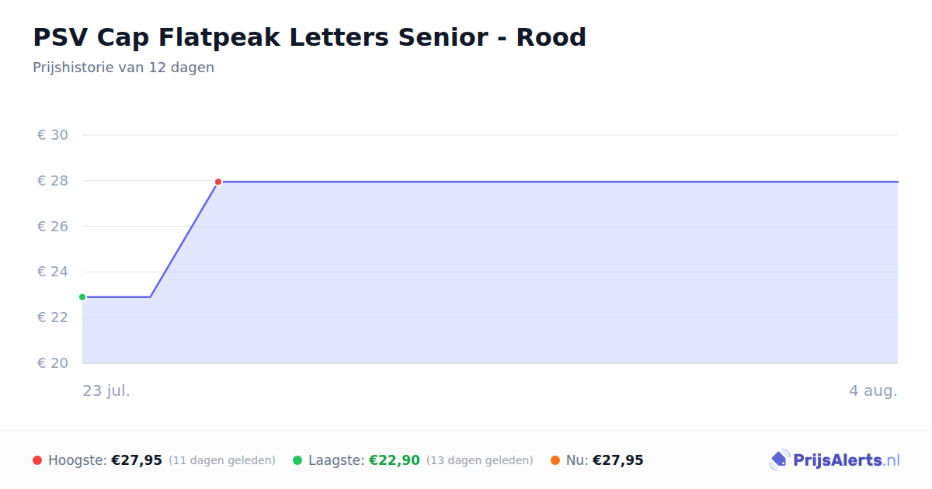932x489 pixels.
Task: Click the 23 jul. start date label
Action: click(106, 390)
